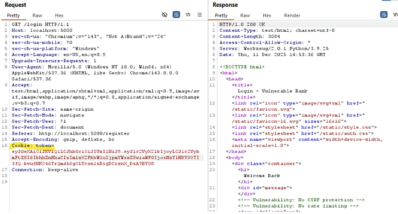Image resolution: width=398 pixels, height=214 pixels.
Task: Click the 'Accept-Encoding: gzip, deflate, br' header
Action: point(63,140)
